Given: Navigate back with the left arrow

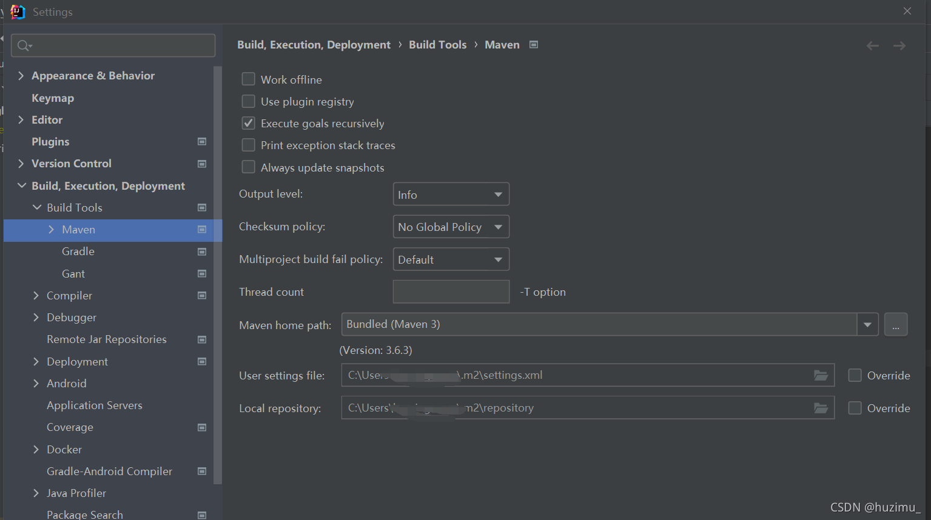Looking at the screenshot, I should [873, 45].
